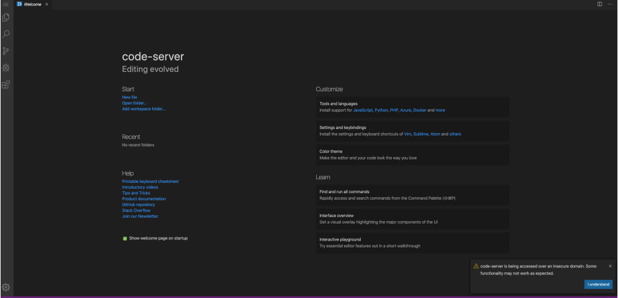The width and height of the screenshot is (618, 298).
Task: Click the I understand button
Action: 598,284
